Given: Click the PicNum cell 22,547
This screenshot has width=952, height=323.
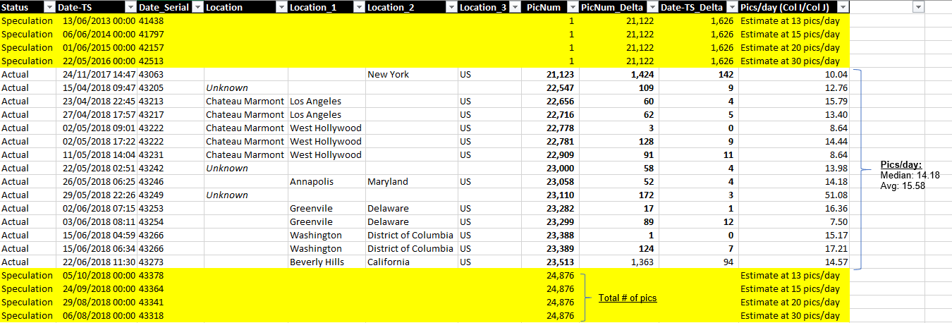Looking at the screenshot, I should point(549,87).
